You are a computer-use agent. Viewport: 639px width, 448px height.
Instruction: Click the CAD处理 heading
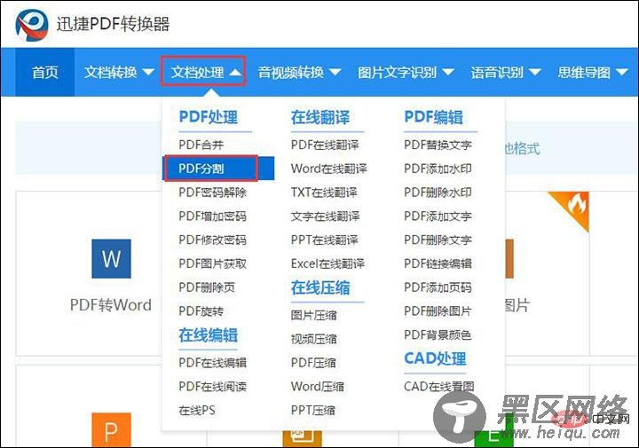click(x=435, y=358)
